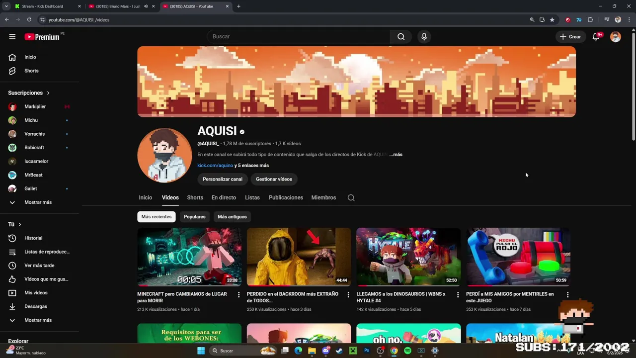Open the y 5 enlaces más links
Screen dimensions: 636x358
coord(251,166)
